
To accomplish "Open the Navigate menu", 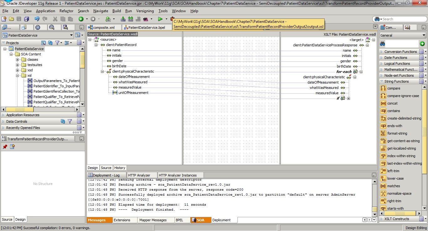I will 101,11.
